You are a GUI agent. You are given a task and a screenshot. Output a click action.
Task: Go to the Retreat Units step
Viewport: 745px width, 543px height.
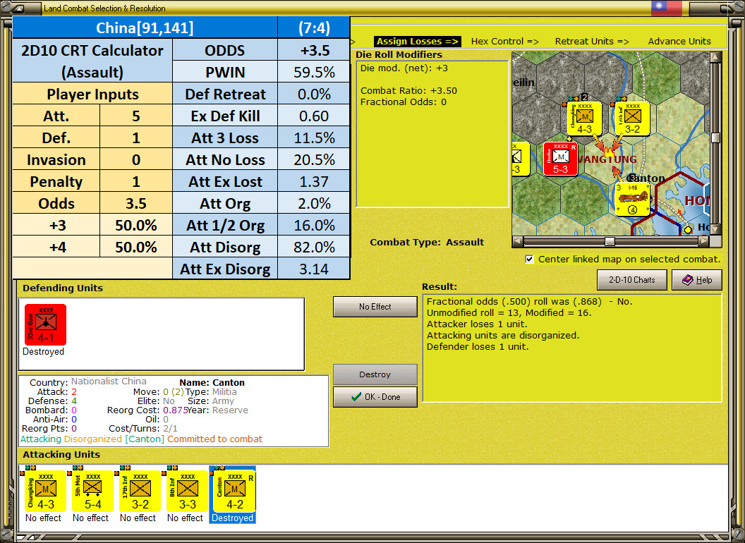[592, 42]
